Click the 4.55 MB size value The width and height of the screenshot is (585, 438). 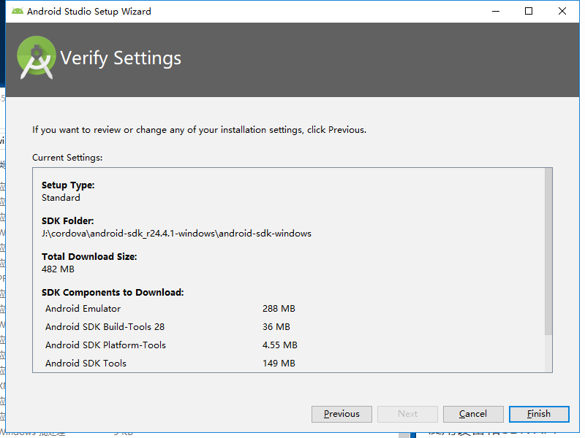point(280,345)
